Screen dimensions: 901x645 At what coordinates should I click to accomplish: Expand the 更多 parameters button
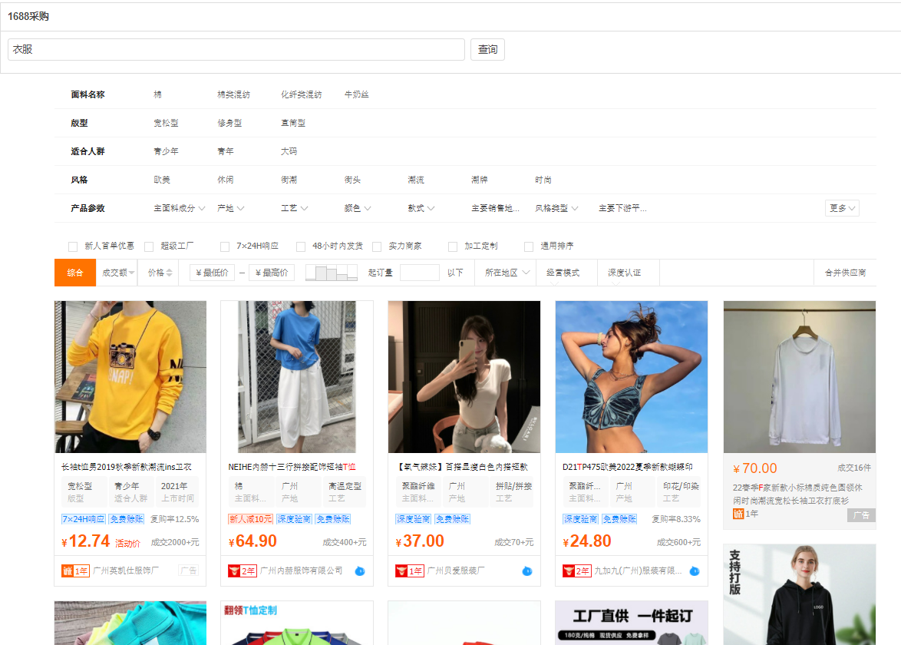point(843,208)
